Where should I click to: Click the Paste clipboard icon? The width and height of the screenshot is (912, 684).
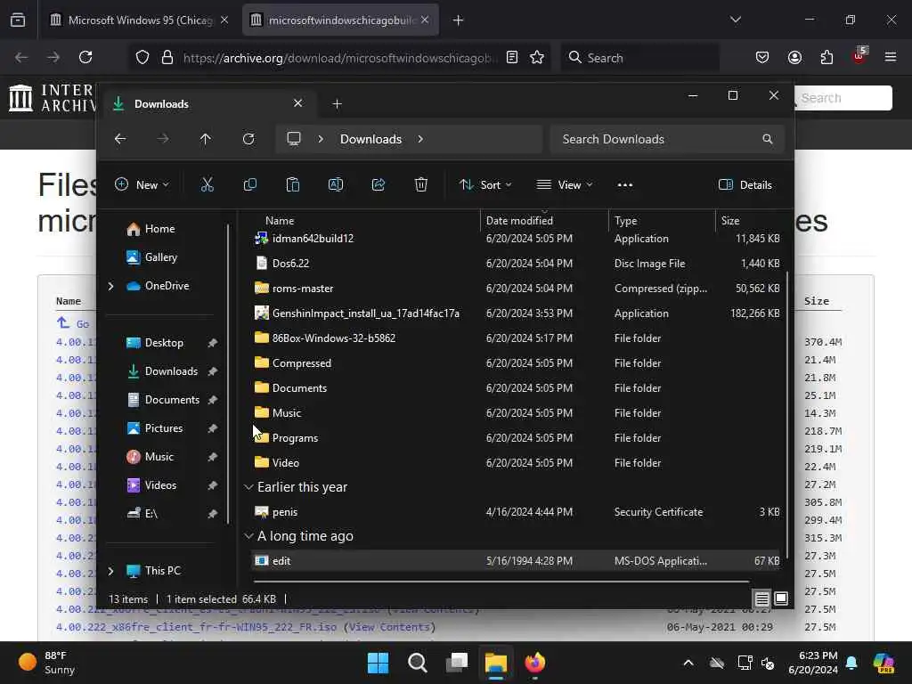coord(292,185)
